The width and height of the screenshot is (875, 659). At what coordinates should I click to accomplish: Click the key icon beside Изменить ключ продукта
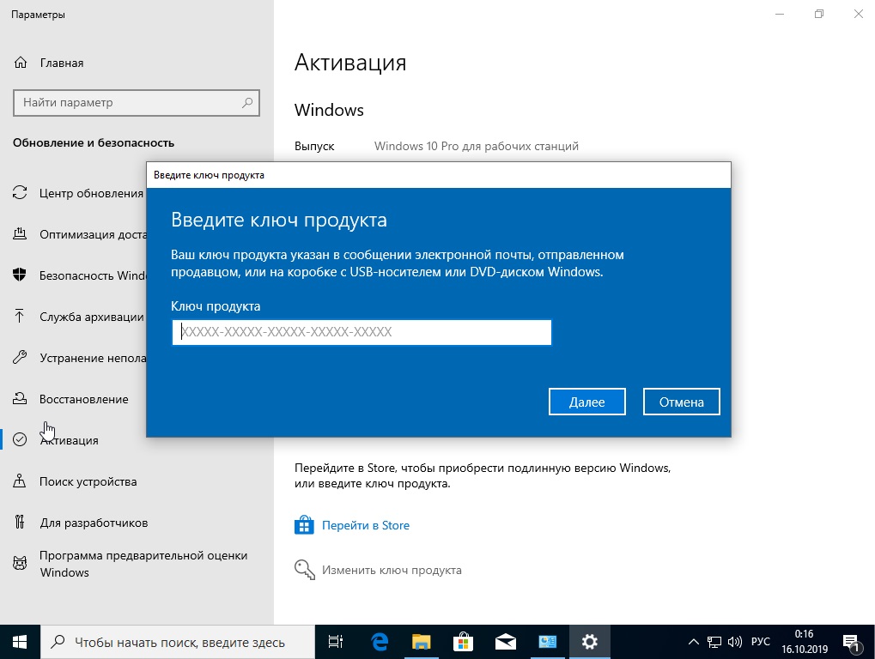click(x=305, y=570)
